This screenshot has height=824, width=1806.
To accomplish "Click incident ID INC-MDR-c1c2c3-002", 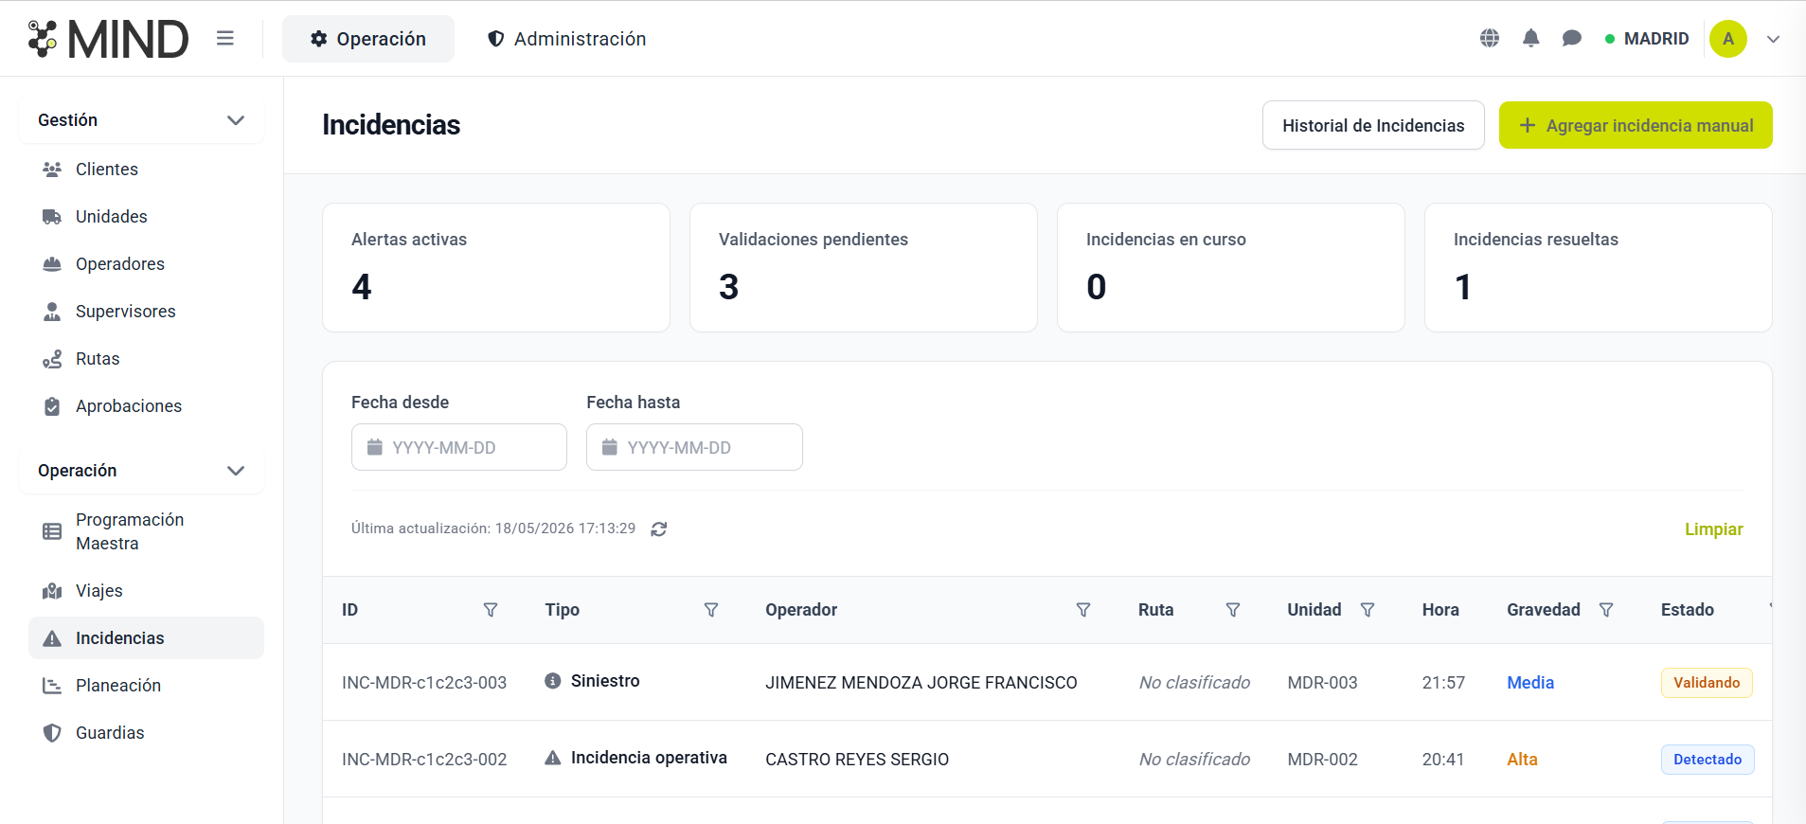I will pos(424,760).
